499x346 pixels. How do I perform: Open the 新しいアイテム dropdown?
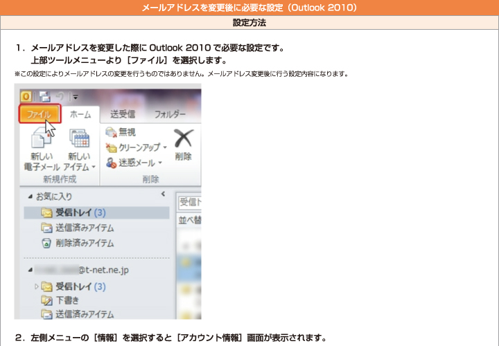[79, 149]
